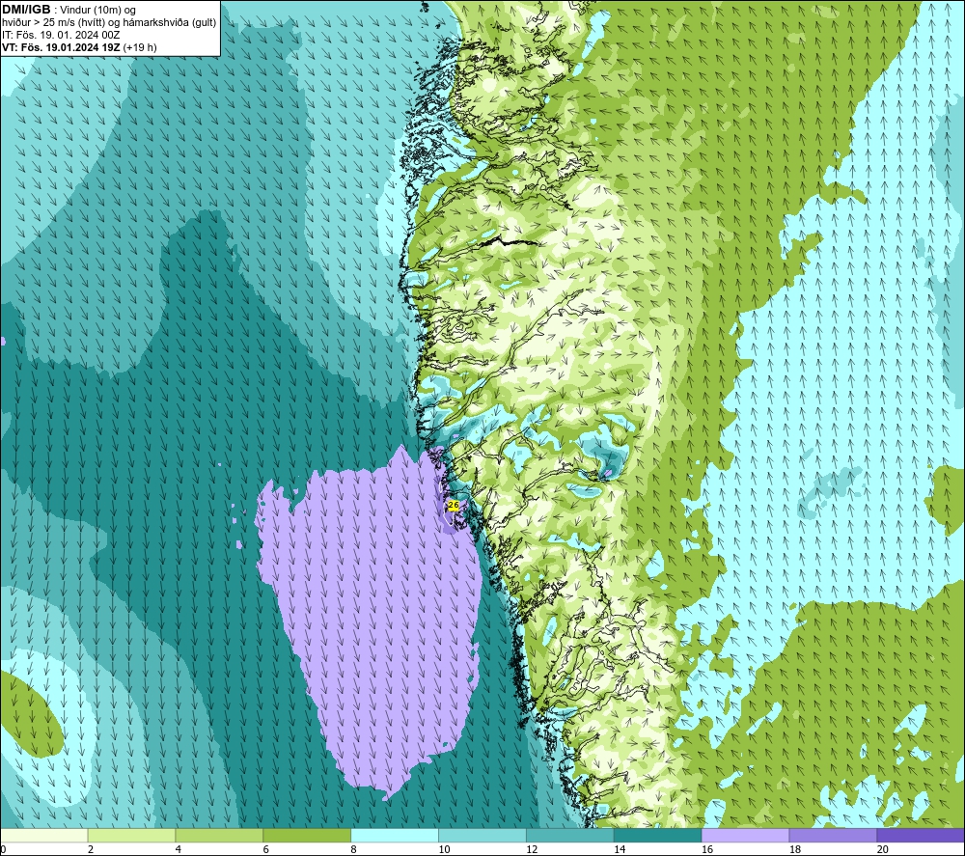Click the 'DMI/IGB : Vindur (10m) og' title line
Screen dimensions: 965x856
69,10
